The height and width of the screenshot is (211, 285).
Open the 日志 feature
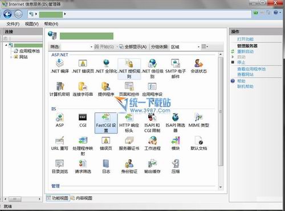coord(106,167)
